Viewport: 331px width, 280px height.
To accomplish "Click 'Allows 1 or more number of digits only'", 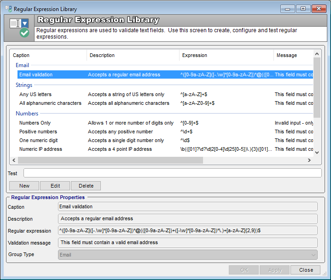I will point(131,123).
